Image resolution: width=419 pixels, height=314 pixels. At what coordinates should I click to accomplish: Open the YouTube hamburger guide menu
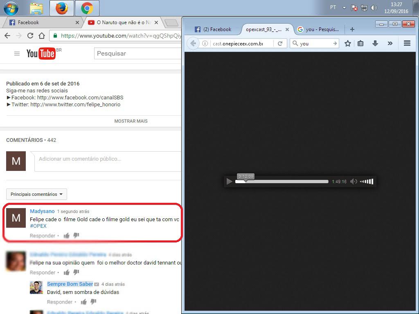(17, 54)
